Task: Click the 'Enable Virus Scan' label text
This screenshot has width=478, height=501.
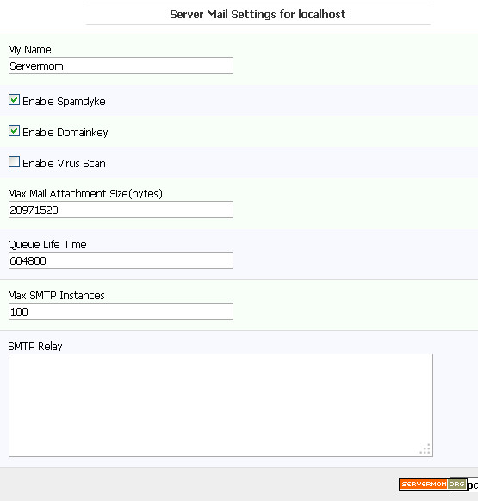Action: pos(64,163)
